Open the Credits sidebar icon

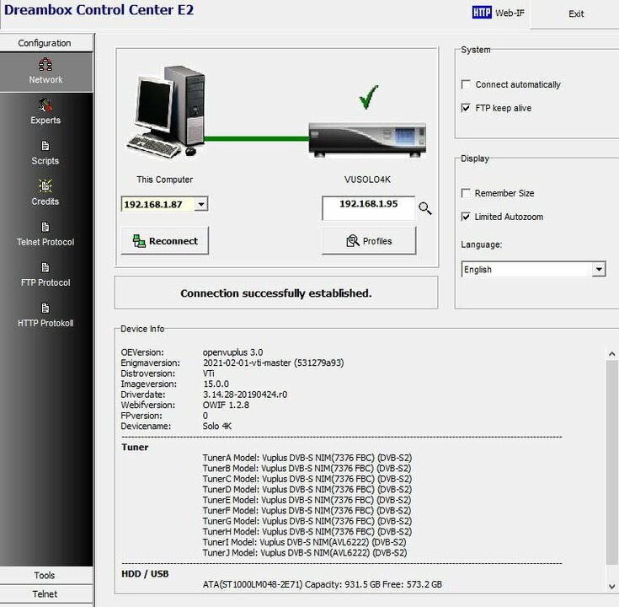pos(45,186)
